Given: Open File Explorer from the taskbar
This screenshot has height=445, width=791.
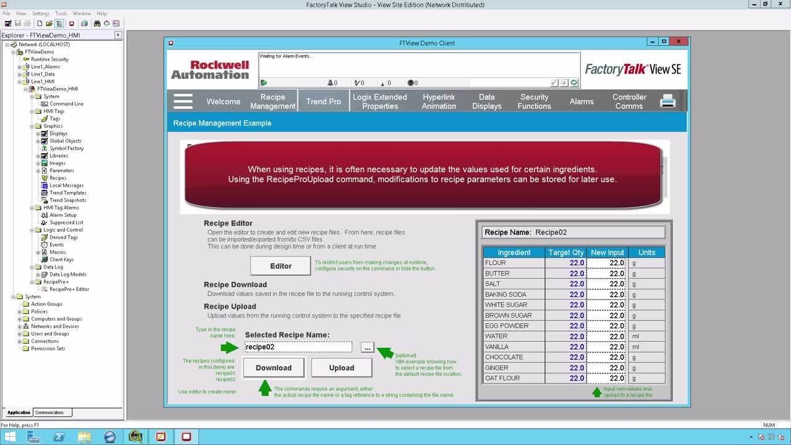Looking at the screenshot, I should [85, 436].
